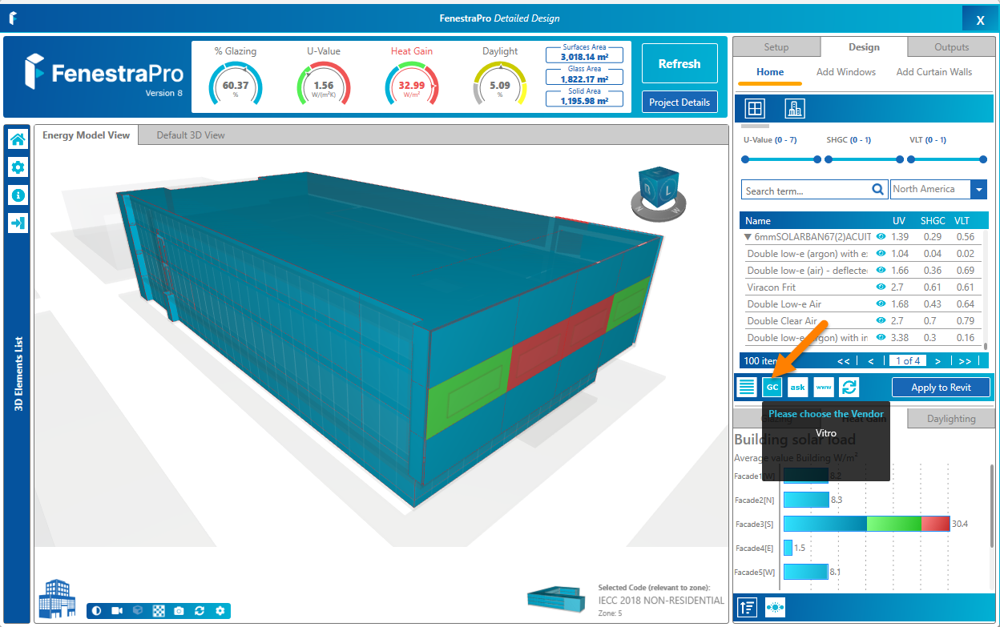Take a snapshot with the camera icon
Image resolution: width=1000 pixels, height=627 pixels.
pyautogui.click(x=179, y=611)
